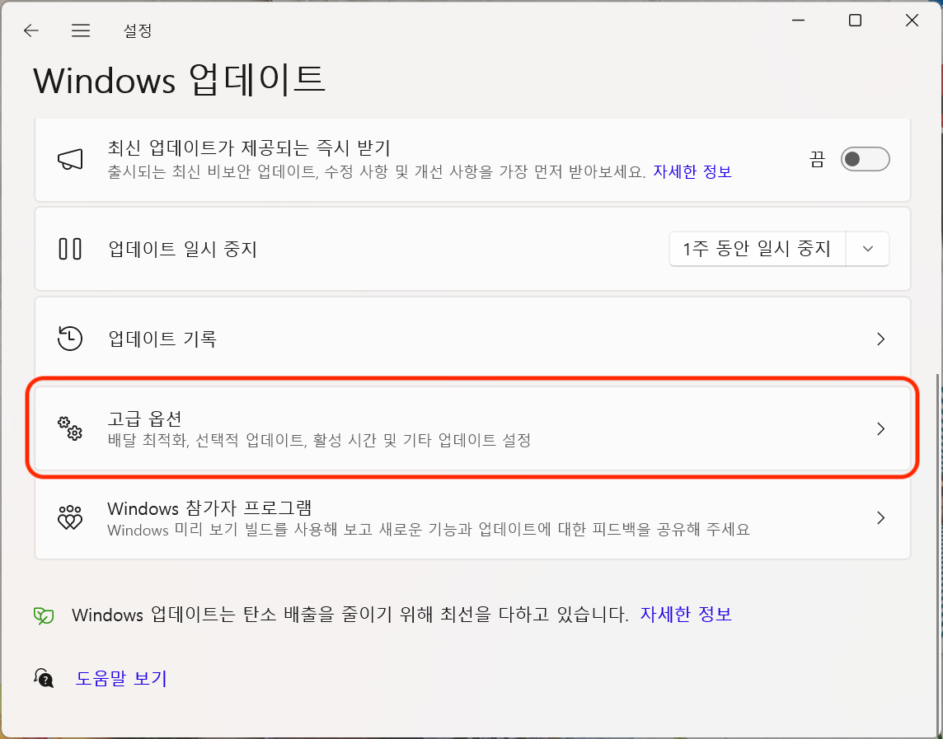Click the Windows 업데이트 page heading

pos(179,81)
